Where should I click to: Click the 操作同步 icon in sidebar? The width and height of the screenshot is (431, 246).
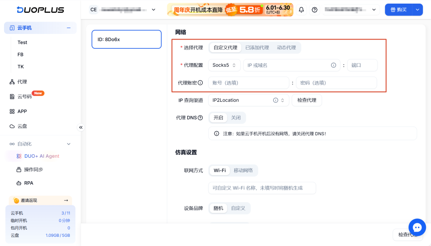pos(19,169)
